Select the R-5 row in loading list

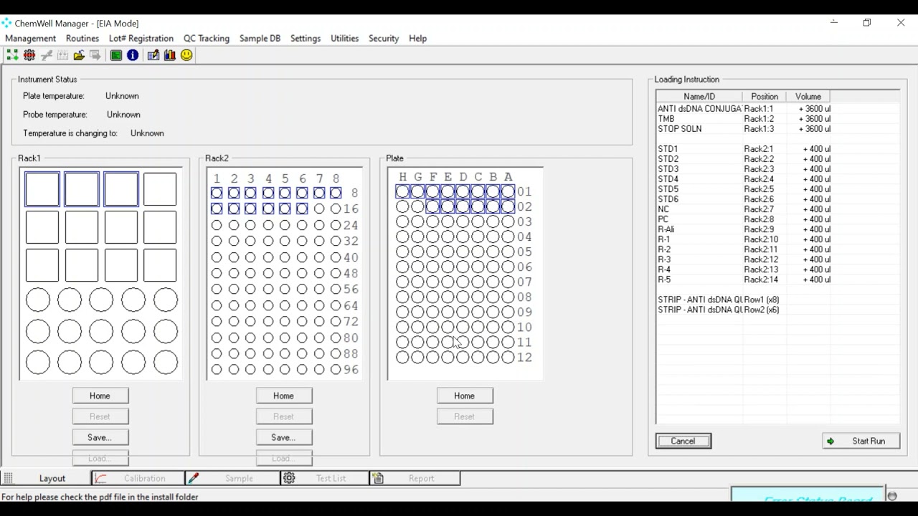(744, 279)
